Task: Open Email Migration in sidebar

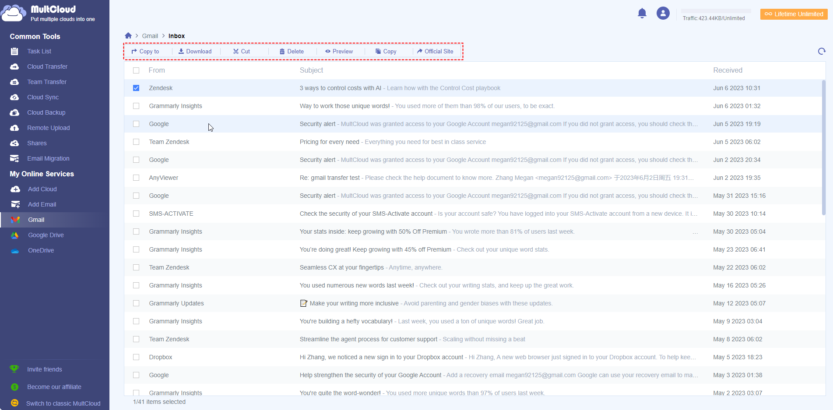Action: [x=48, y=158]
